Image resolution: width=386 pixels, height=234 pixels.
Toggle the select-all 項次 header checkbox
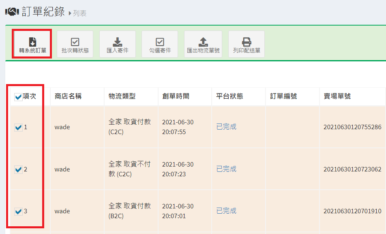pyautogui.click(x=18, y=97)
